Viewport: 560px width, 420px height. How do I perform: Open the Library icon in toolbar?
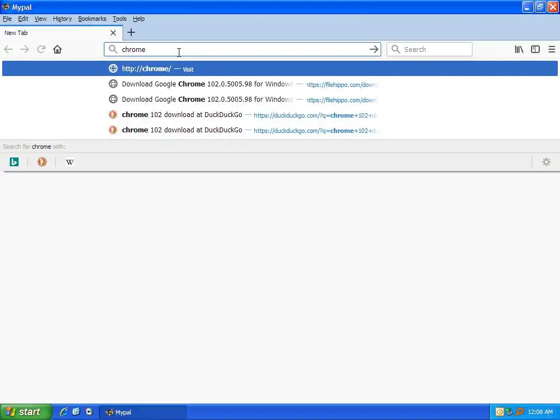[519, 49]
